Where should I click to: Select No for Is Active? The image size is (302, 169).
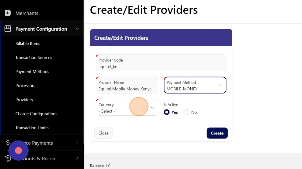coord(186,112)
